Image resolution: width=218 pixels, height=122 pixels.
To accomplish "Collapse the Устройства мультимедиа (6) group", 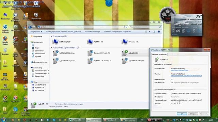I will tap(51, 47).
